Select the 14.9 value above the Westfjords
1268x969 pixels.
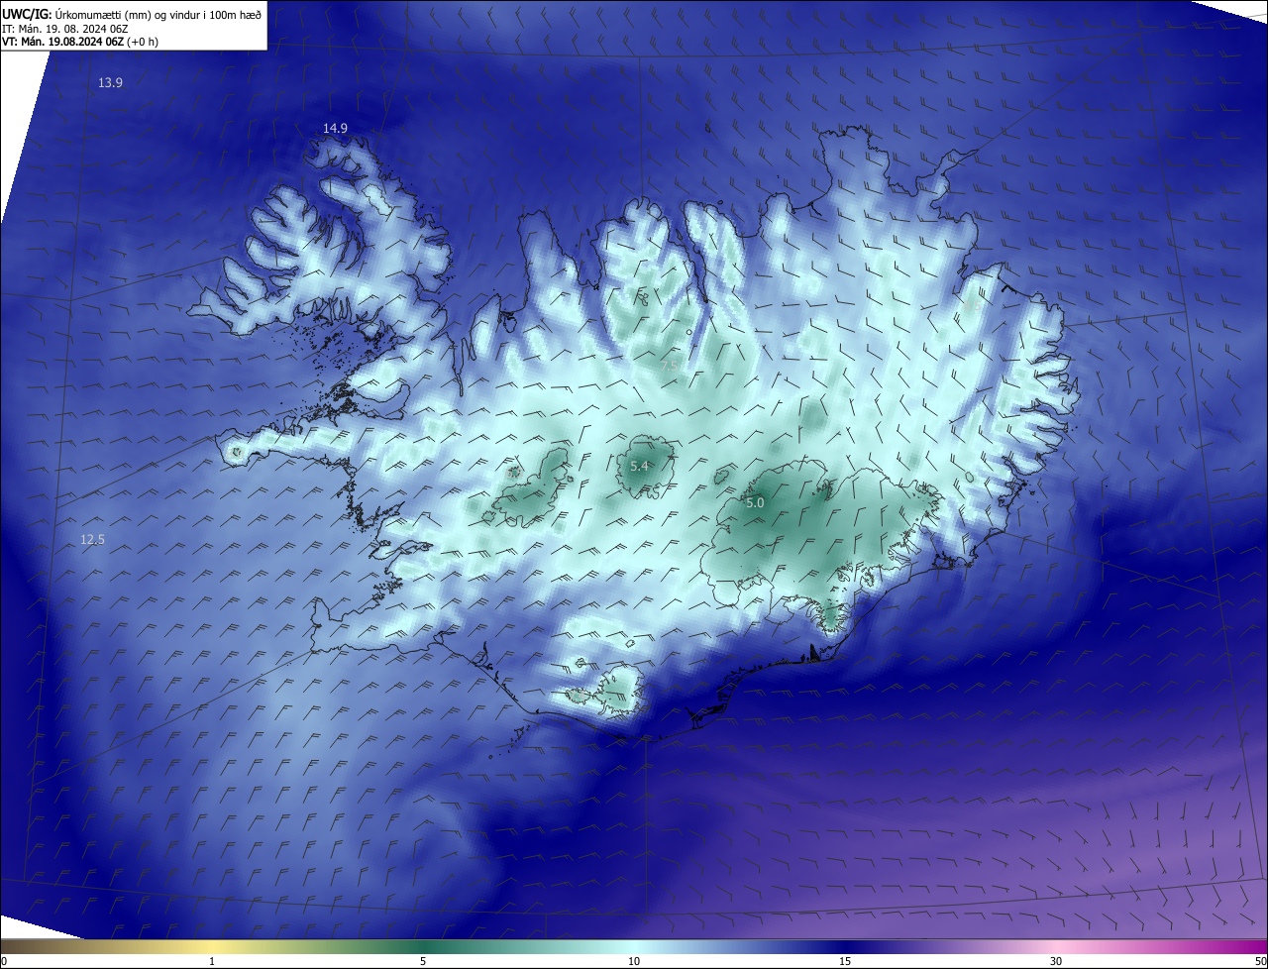(335, 129)
